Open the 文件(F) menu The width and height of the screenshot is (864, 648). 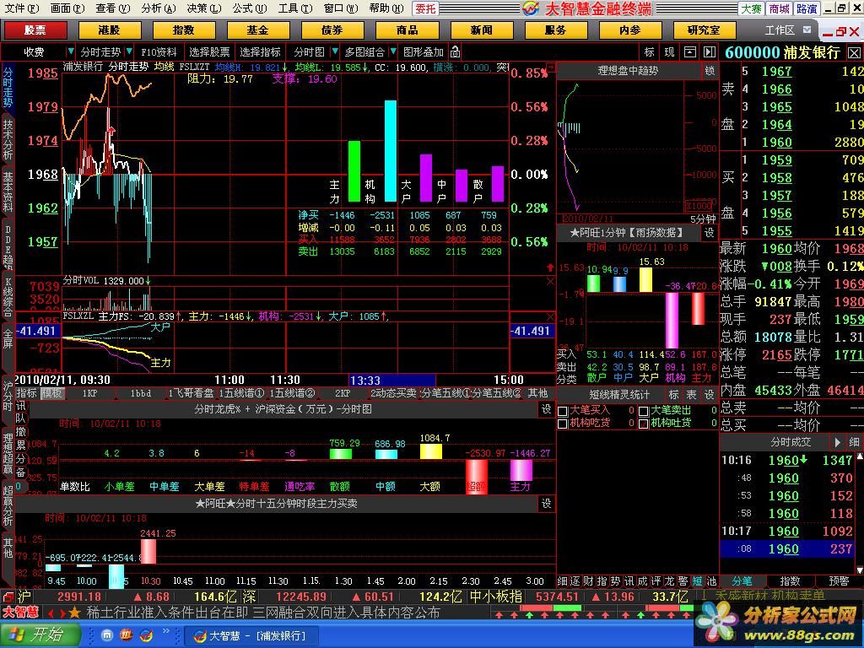[22, 8]
